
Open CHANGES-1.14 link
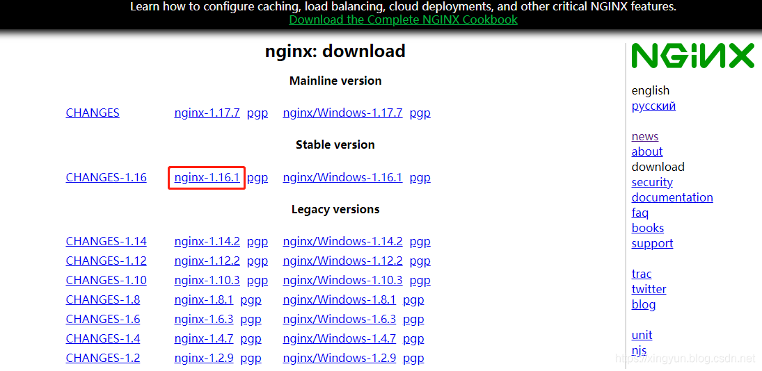tap(106, 241)
